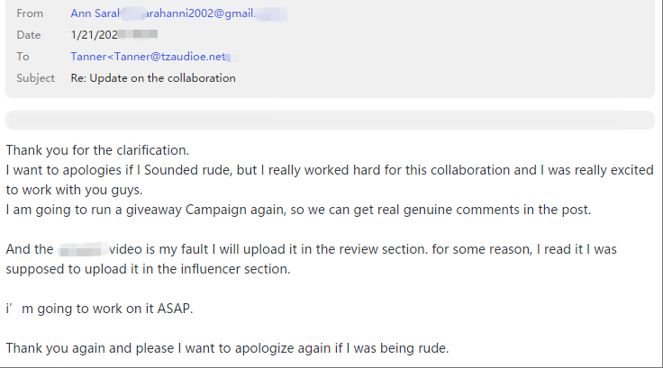Click the closing line Thank you again and please

click(x=227, y=348)
